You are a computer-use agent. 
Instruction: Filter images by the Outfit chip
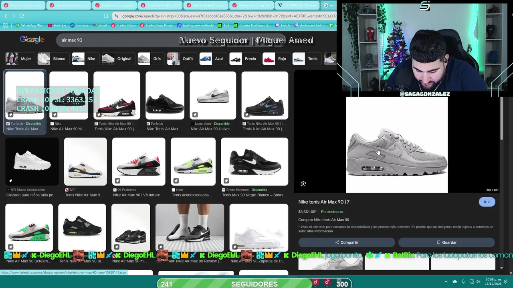coord(181,58)
